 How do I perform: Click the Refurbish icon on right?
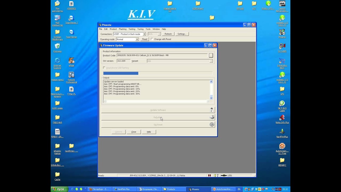pos(212,117)
